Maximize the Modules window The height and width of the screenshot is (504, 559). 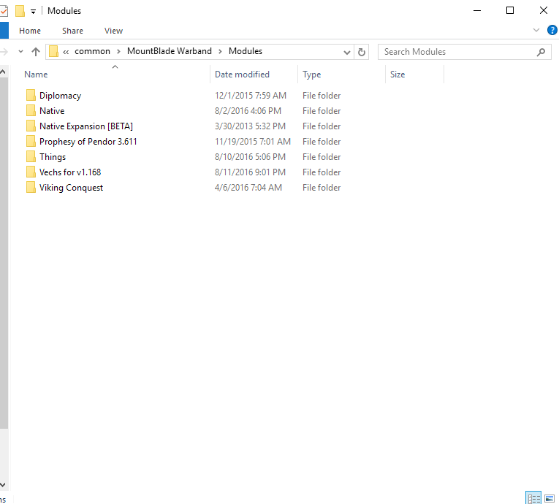pos(510,10)
